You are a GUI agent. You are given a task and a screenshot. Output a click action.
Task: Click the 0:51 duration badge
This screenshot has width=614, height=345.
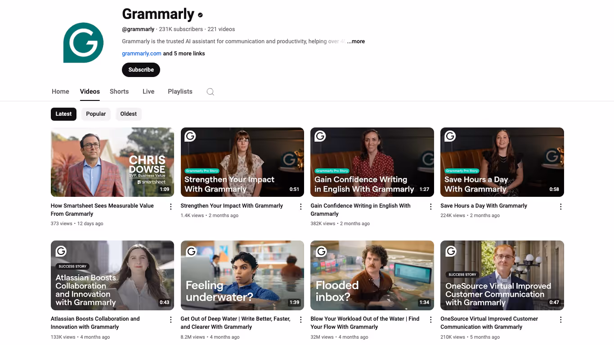(x=295, y=190)
